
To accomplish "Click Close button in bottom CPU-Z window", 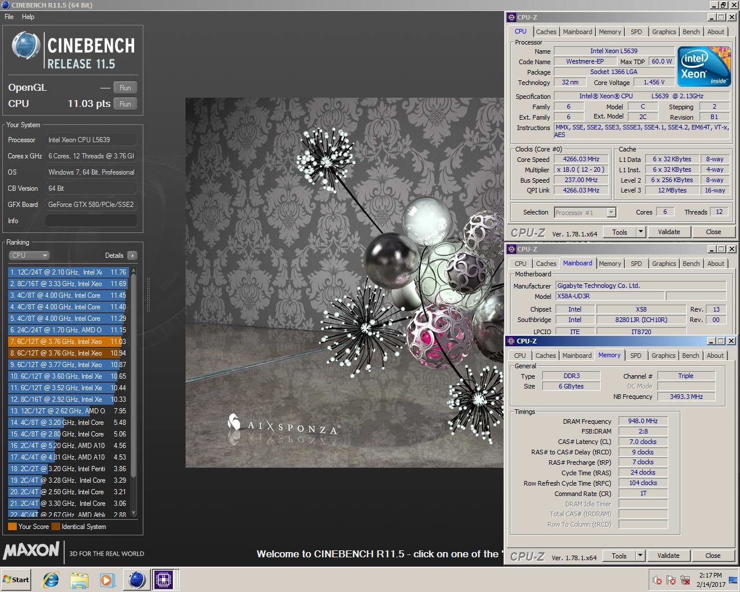I will 713,556.
